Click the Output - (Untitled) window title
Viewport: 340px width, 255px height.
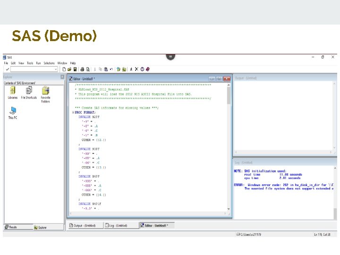click(x=246, y=78)
